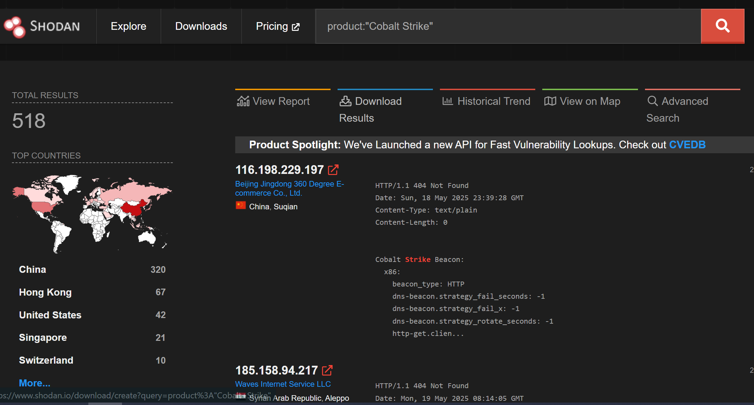754x405 pixels.
Task: Click the Suqian city link
Action: (x=285, y=207)
